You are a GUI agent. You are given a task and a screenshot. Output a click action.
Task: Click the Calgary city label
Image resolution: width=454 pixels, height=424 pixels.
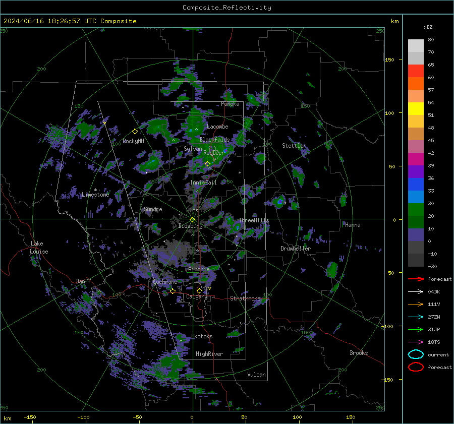(x=197, y=296)
